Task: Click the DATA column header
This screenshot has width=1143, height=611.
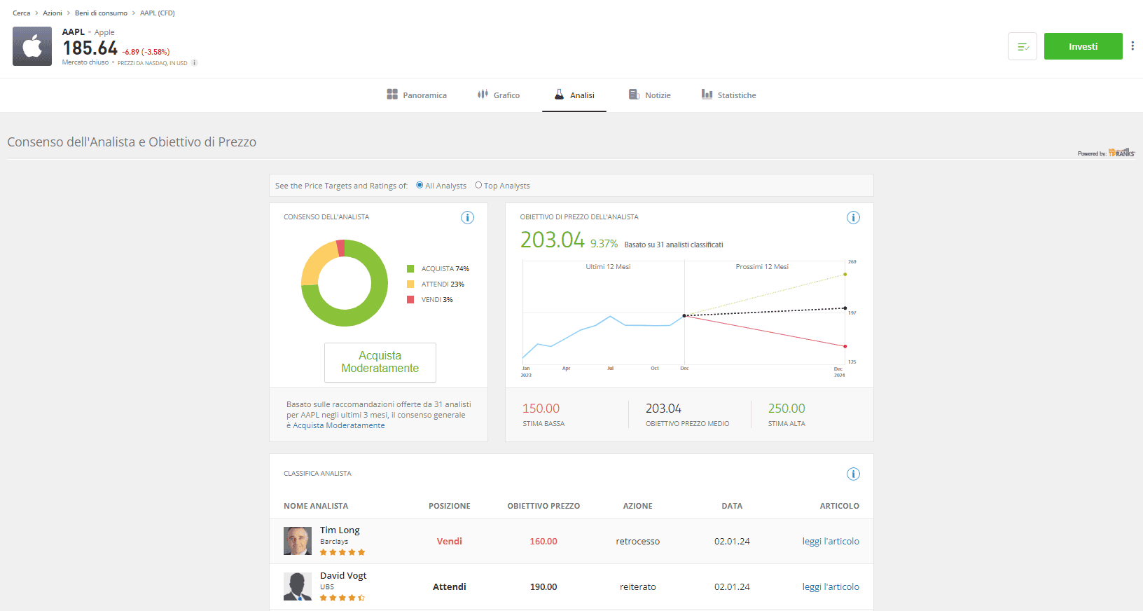Action: coord(732,506)
